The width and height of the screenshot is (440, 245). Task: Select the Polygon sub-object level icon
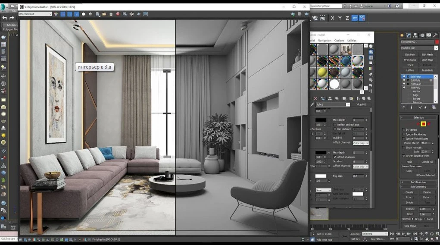point(424,124)
